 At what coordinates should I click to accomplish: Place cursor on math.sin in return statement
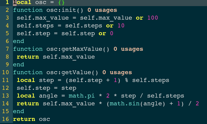(x=124, y=104)
